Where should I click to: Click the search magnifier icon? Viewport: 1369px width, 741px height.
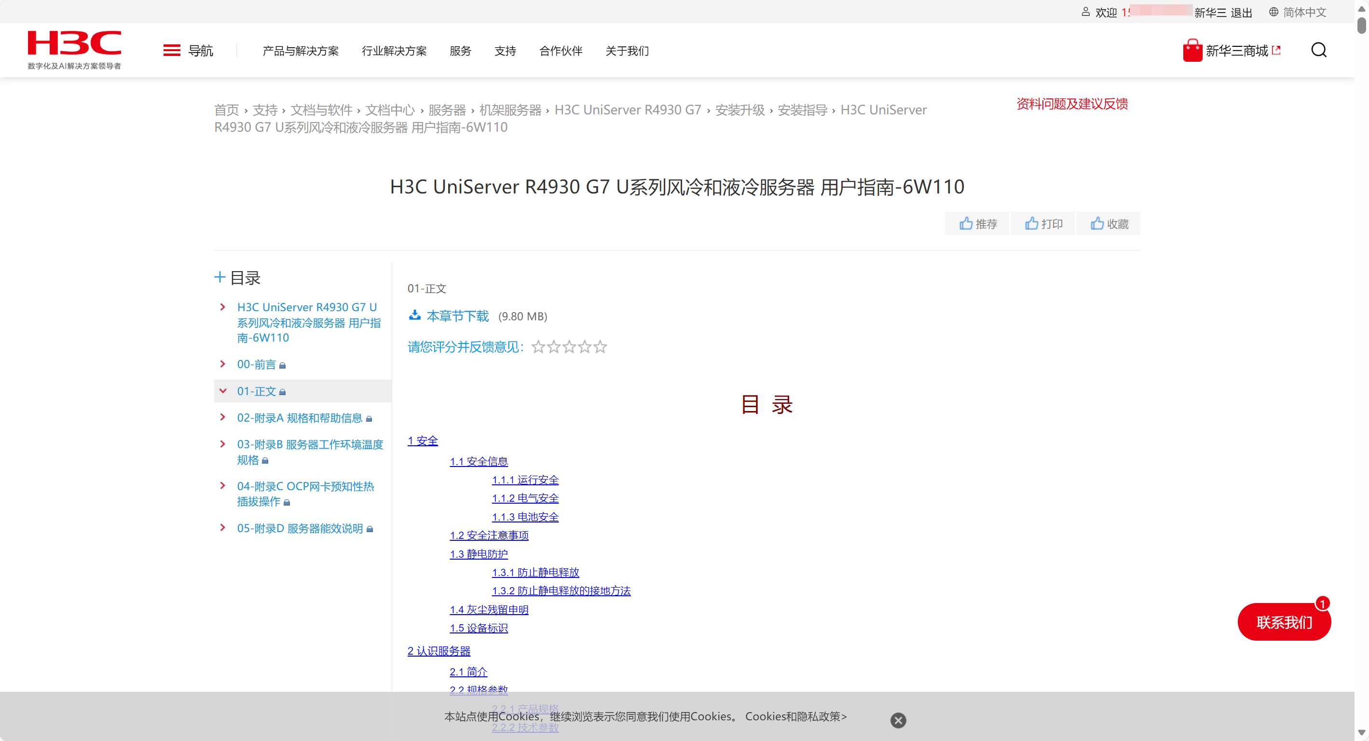tap(1318, 51)
